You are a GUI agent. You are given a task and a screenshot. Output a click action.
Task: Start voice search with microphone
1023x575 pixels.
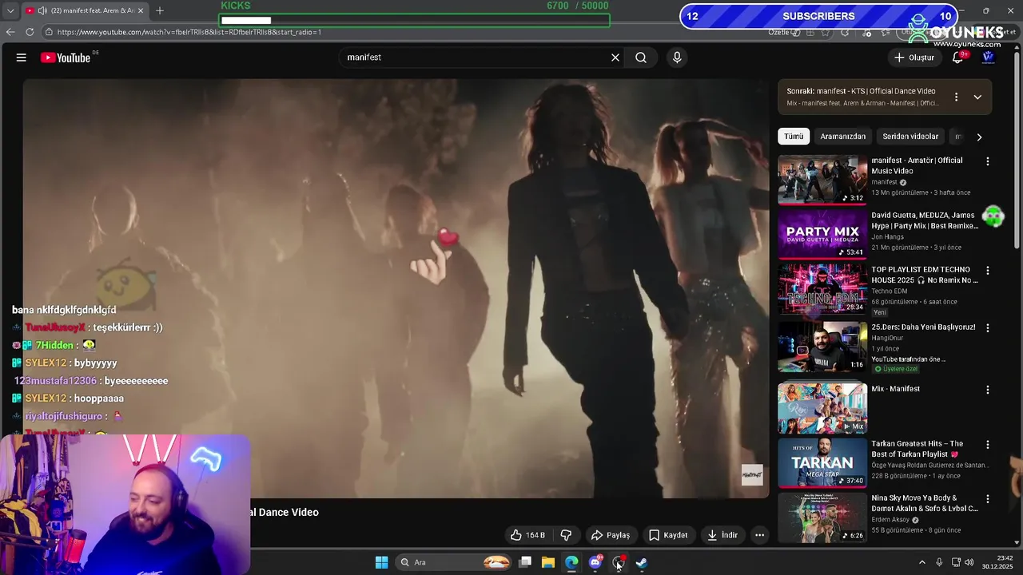(677, 57)
